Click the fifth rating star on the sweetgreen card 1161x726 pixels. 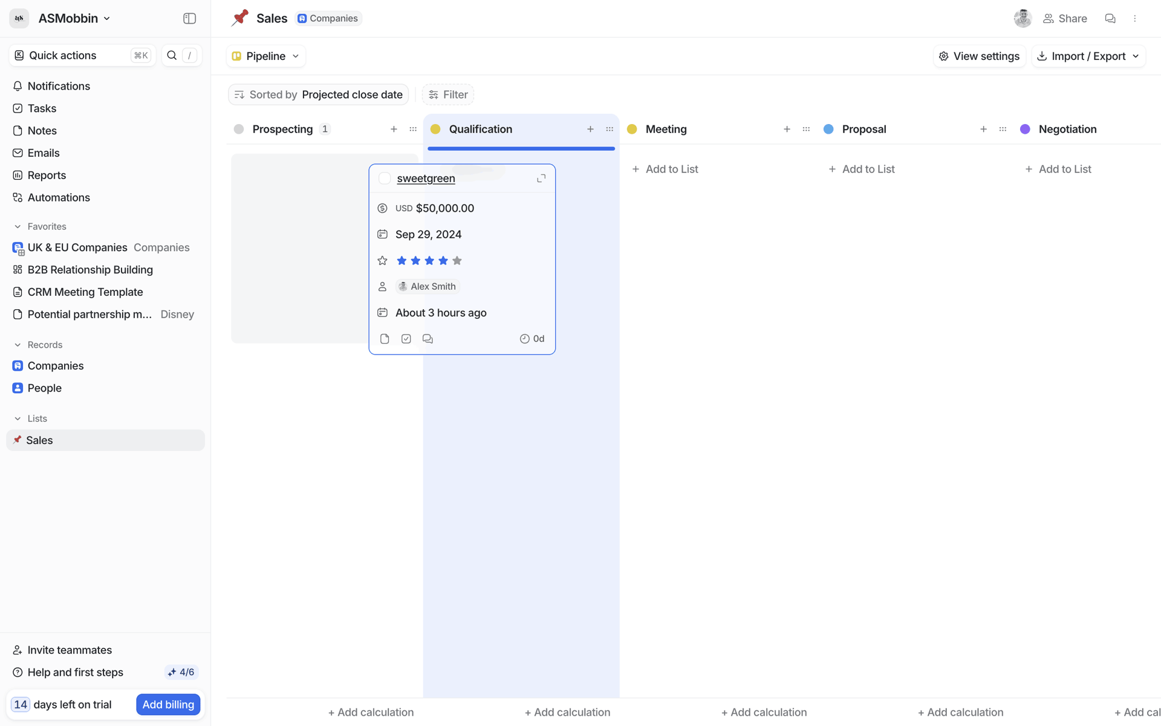457,261
